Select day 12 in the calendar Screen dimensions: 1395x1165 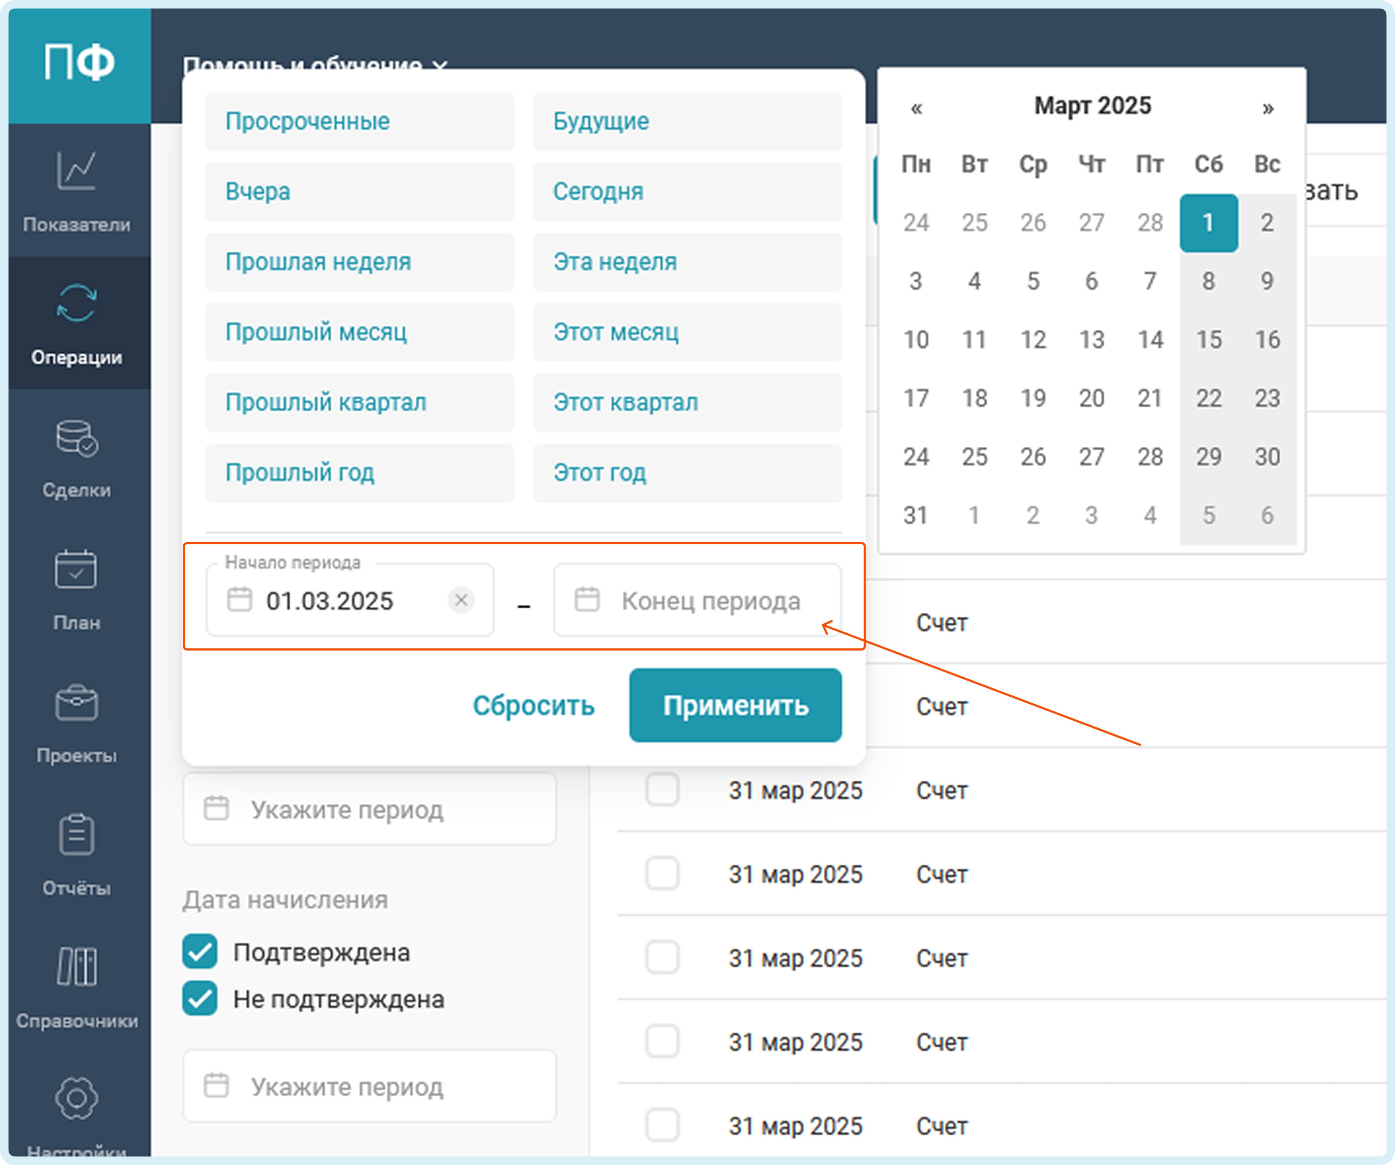tap(1033, 340)
